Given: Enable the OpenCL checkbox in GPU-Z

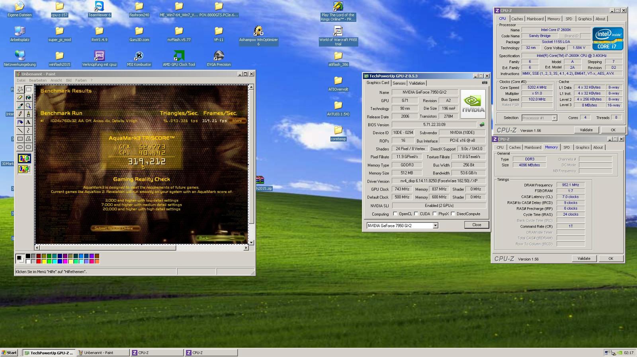Looking at the screenshot, I should click(x=395, y=214).
